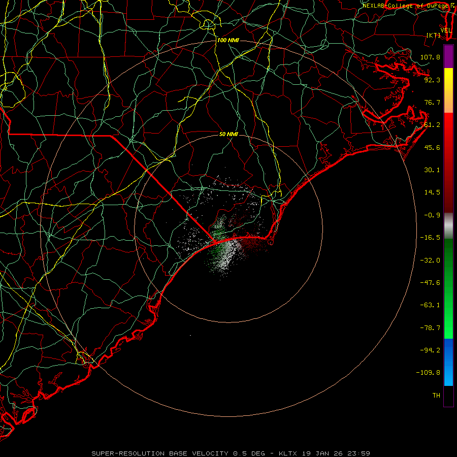Click the -78.7 legend value
The height and width of the screenshot is (457, 457).
click(x=430, y=328)
